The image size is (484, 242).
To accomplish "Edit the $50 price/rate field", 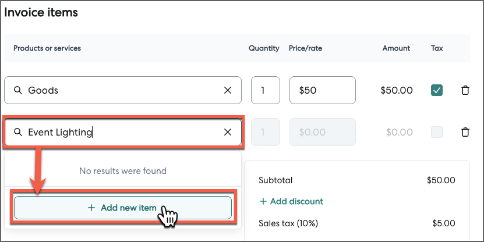I will click(322, 90).
